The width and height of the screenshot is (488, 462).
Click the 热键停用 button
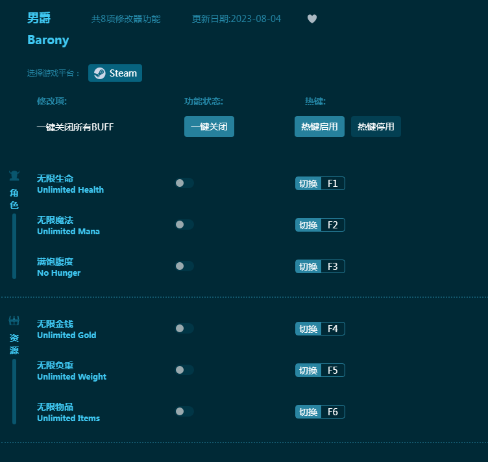[x=376, y=127]
